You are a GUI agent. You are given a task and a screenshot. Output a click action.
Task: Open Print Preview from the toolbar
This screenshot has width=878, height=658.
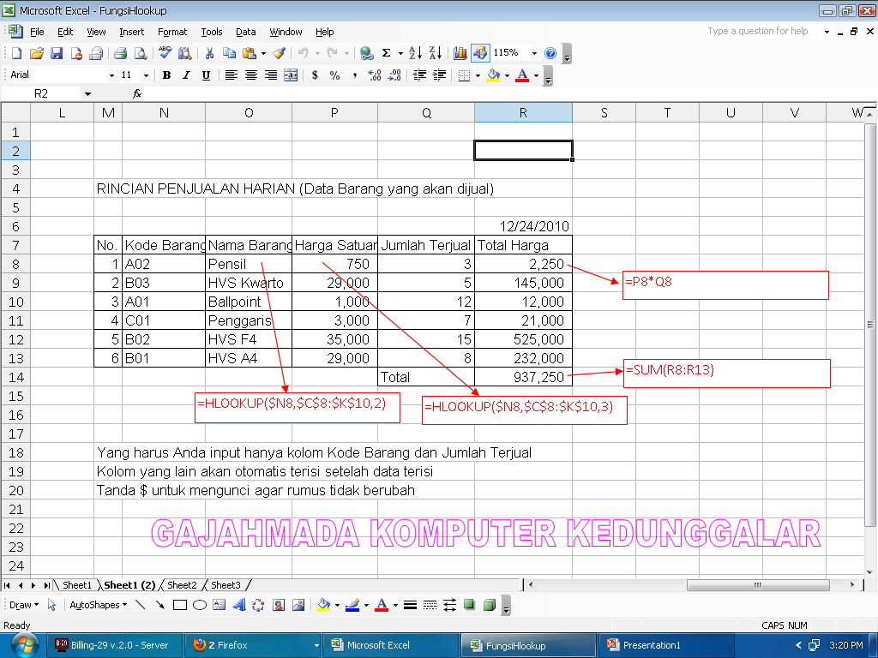140,53
